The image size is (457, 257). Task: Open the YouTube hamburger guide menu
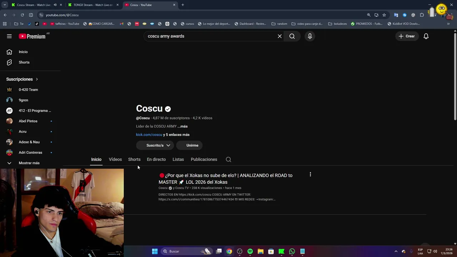pyautogui.click(x=9, y=36)
